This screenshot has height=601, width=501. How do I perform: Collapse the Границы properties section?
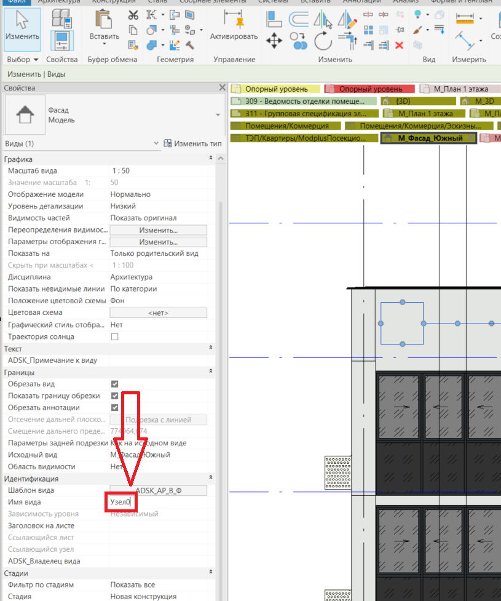point(211,372)
